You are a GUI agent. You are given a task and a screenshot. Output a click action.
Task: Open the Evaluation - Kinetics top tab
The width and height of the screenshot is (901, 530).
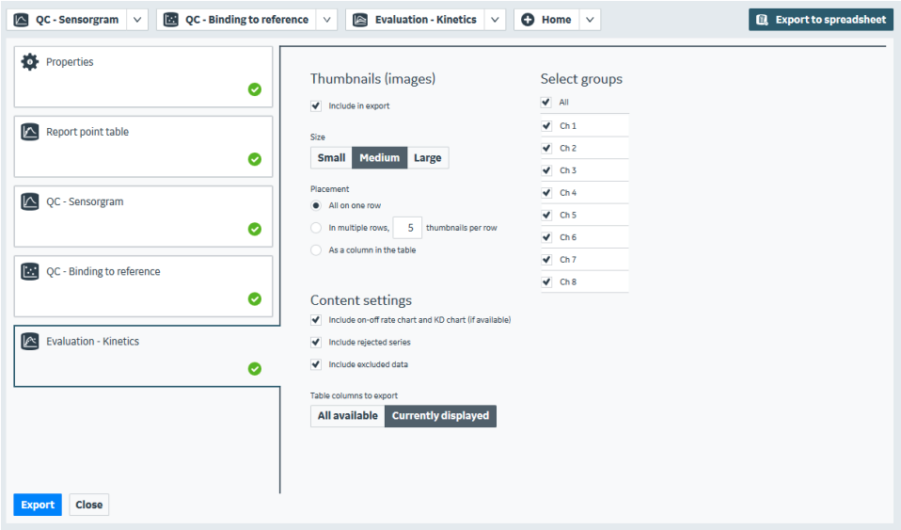(x=416, y=20)
